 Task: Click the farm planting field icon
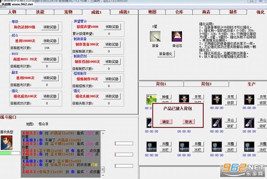click(151, 99)
